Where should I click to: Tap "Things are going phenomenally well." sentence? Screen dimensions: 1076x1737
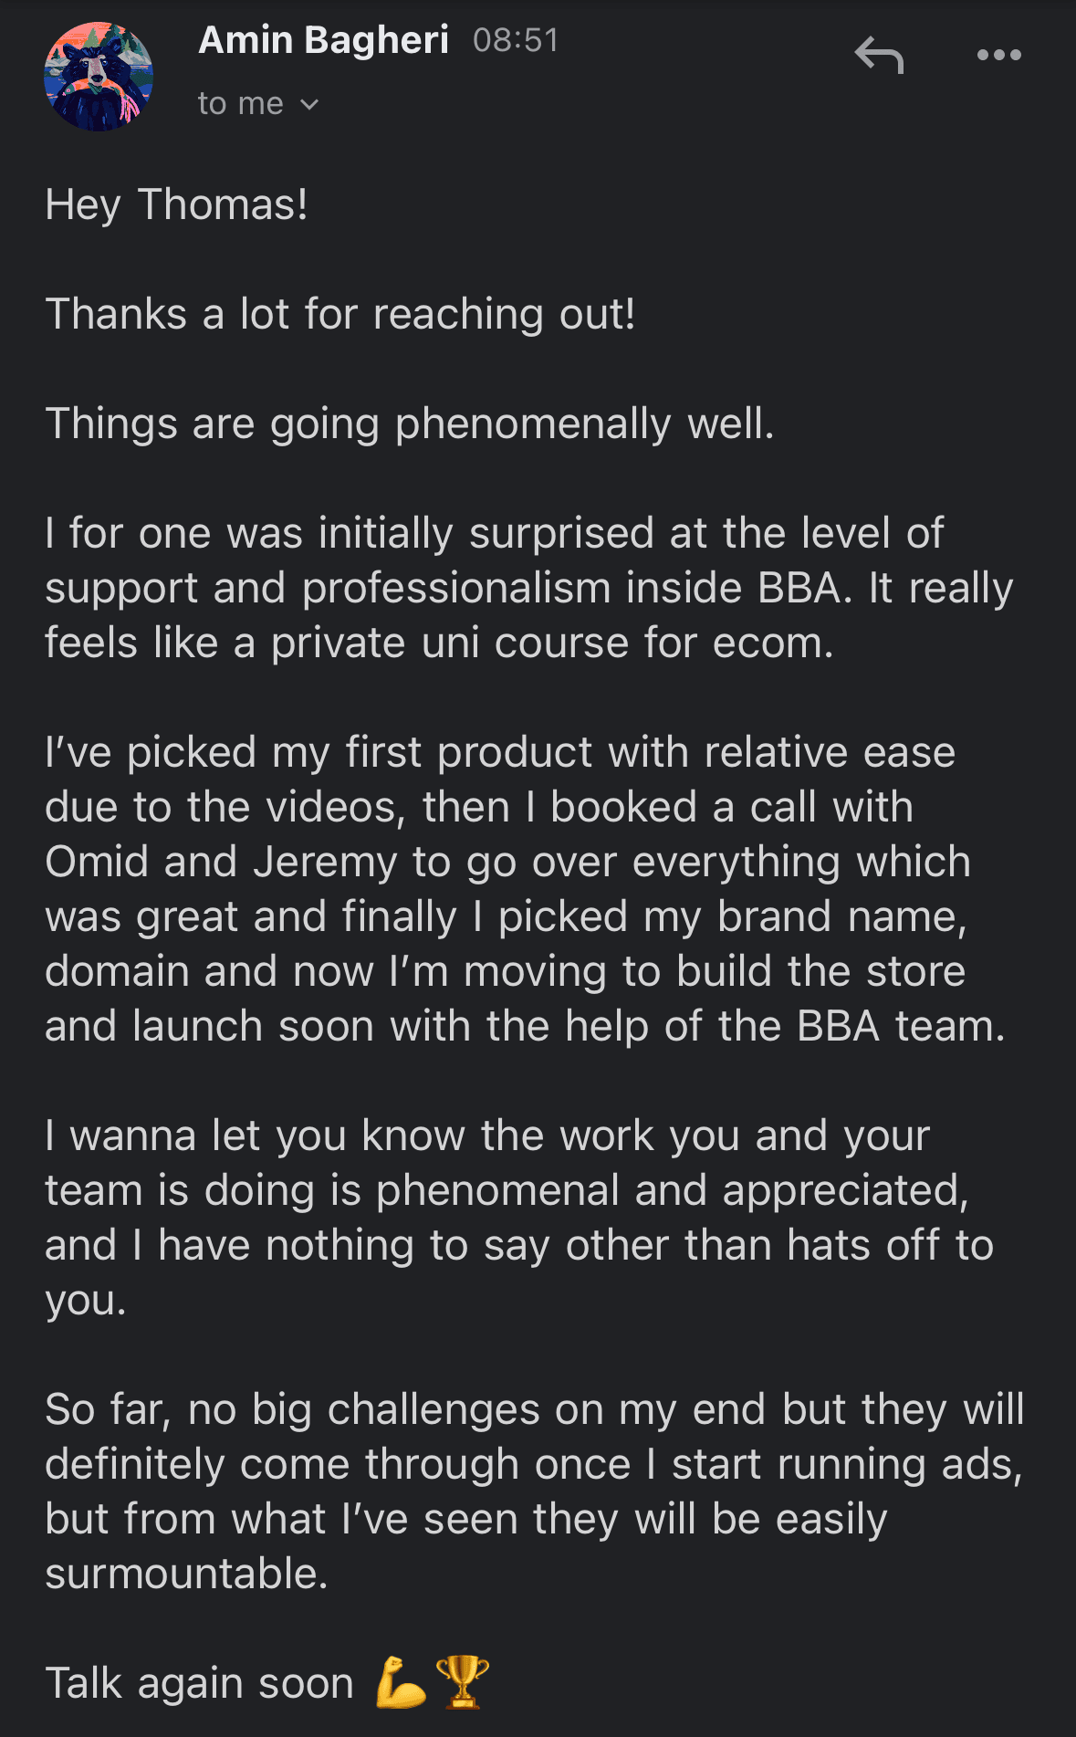click(x=410, y=424)
